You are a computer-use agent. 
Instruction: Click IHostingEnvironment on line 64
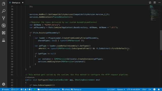[x=85, y=80]
